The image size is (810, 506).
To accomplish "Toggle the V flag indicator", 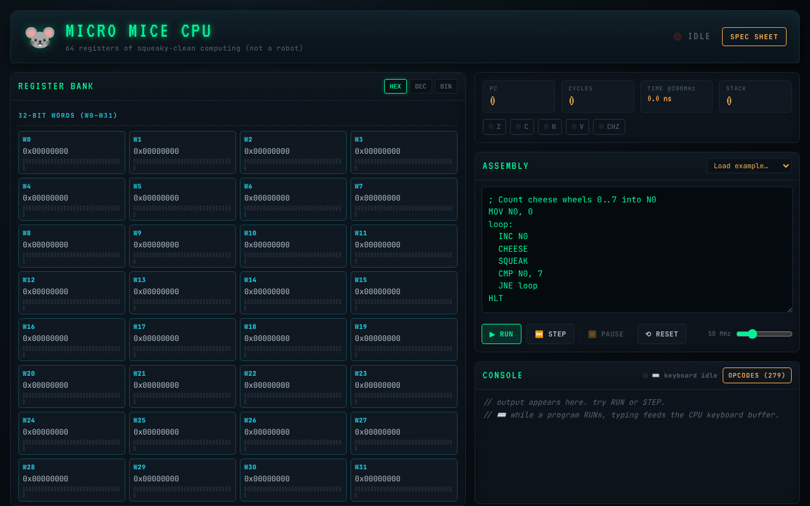I will [578, 126].
